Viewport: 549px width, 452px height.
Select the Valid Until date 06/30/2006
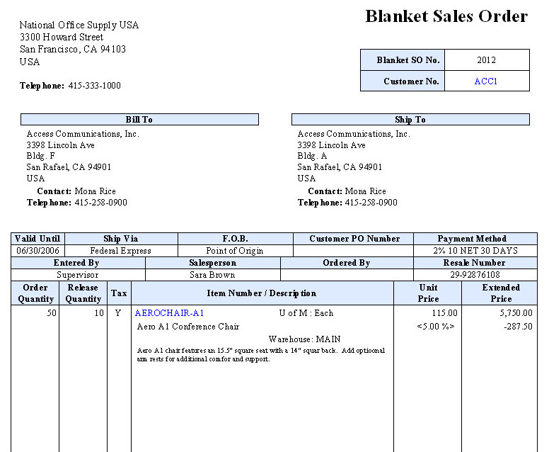pos(37,251)
